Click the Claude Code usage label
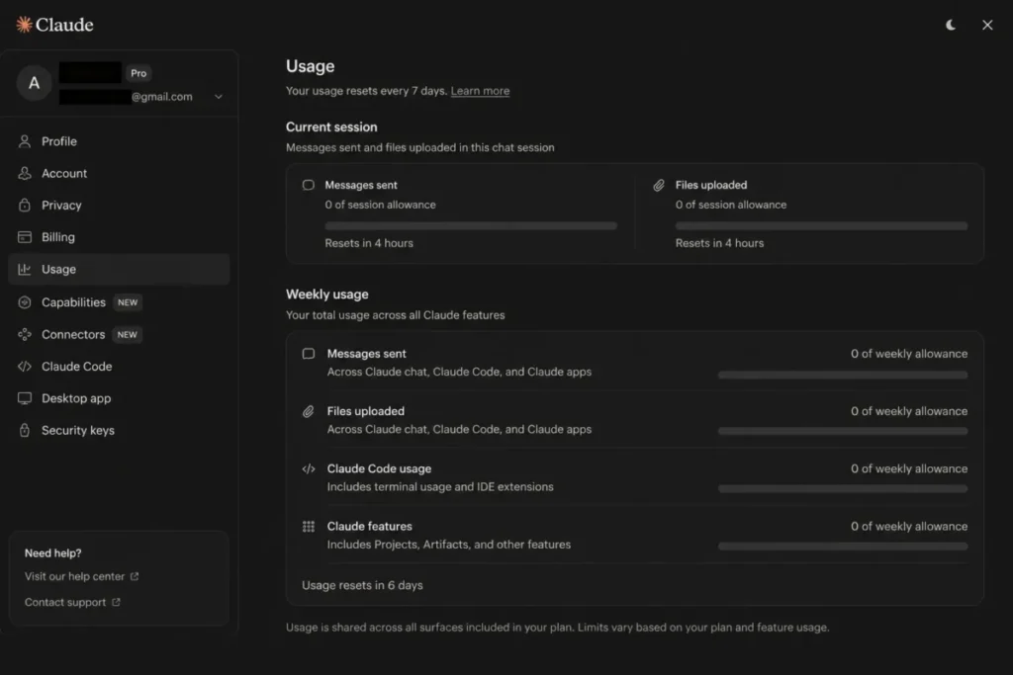 (x=379, y=468)
